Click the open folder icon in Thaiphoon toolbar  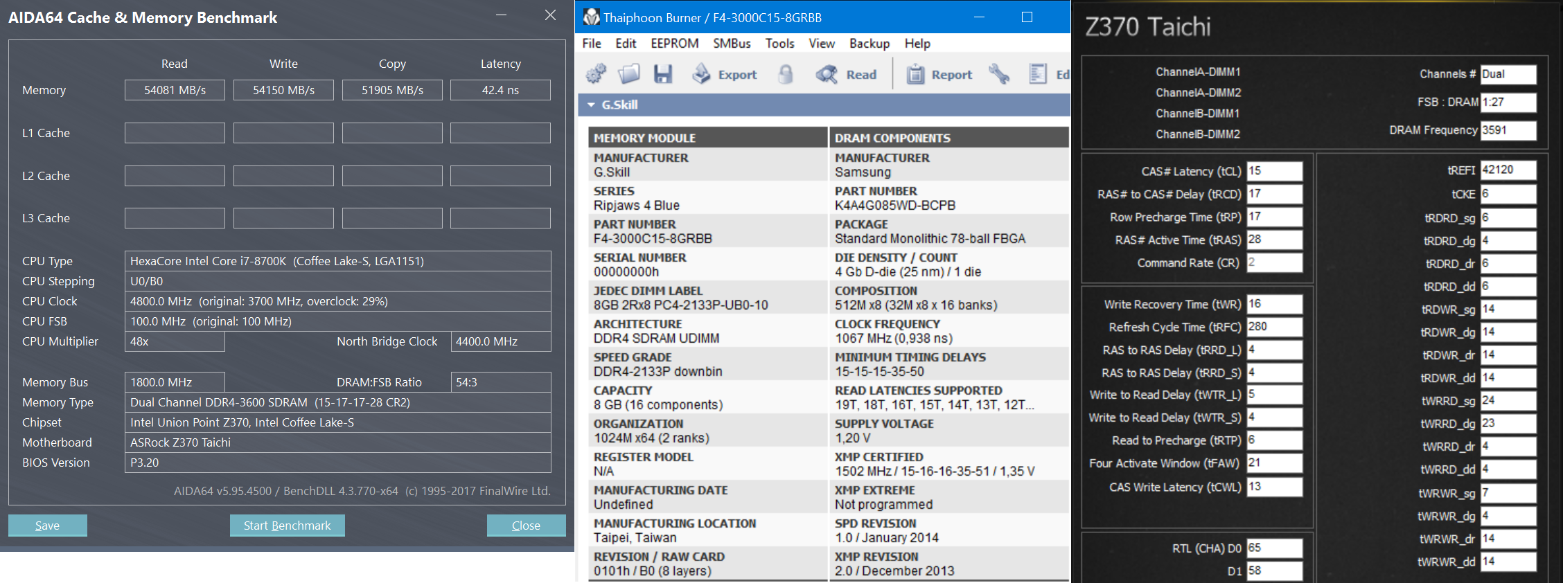pos(629,73)
